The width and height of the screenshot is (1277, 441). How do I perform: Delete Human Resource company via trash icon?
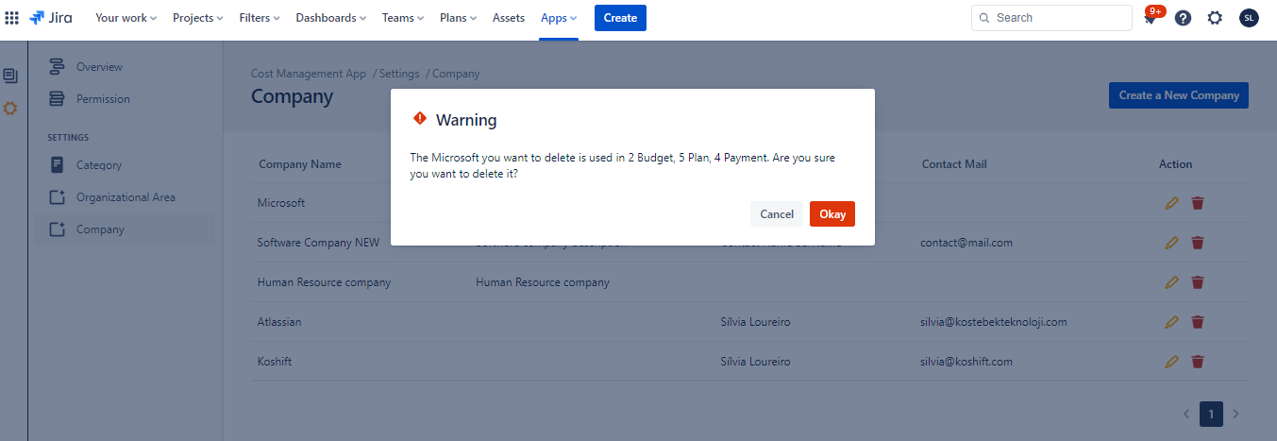tap(1198, 282)
